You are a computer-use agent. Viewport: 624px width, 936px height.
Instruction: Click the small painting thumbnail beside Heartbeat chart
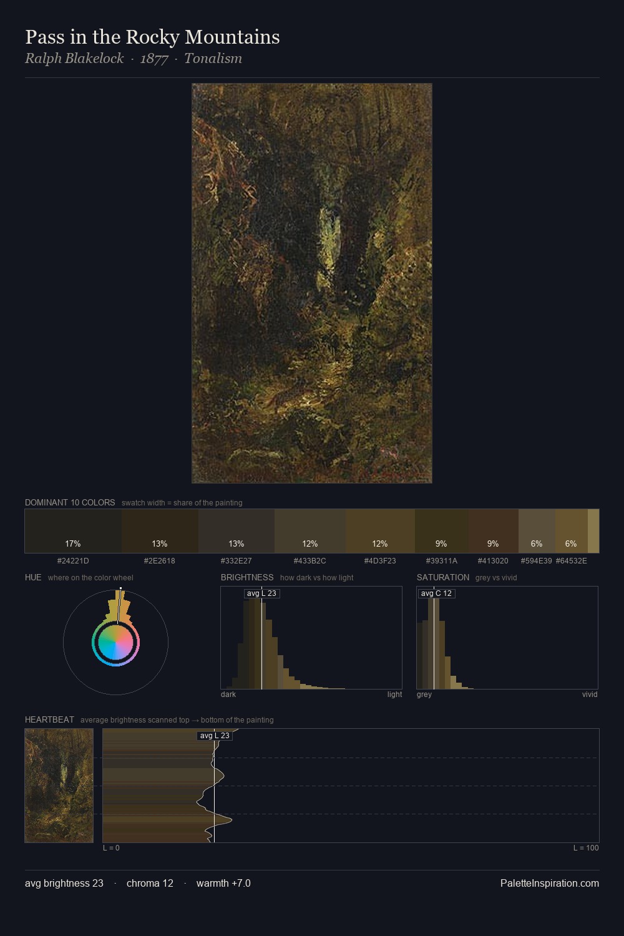click(x=59, y=786)
